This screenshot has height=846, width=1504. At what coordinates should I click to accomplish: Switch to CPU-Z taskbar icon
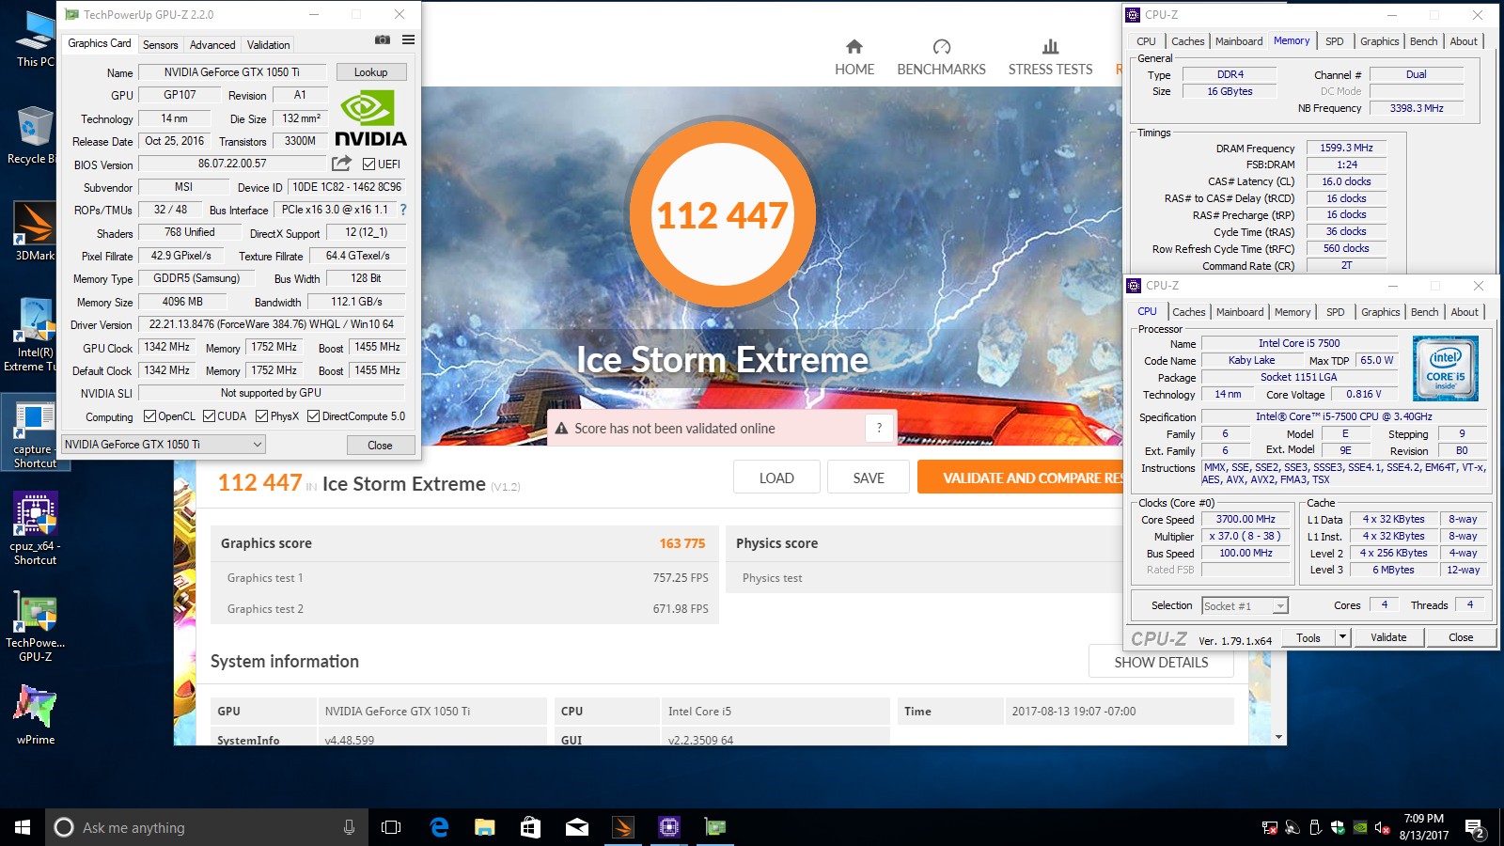pos(668,827)
